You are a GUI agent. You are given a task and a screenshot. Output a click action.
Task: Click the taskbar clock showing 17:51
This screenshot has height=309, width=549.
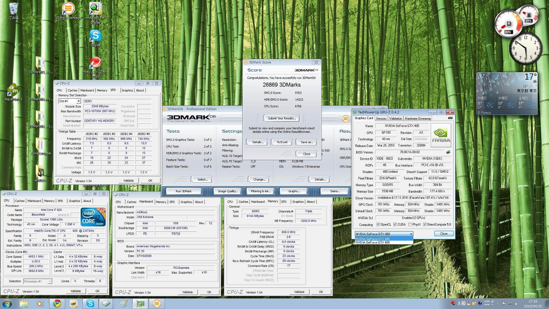coord(533,304)
